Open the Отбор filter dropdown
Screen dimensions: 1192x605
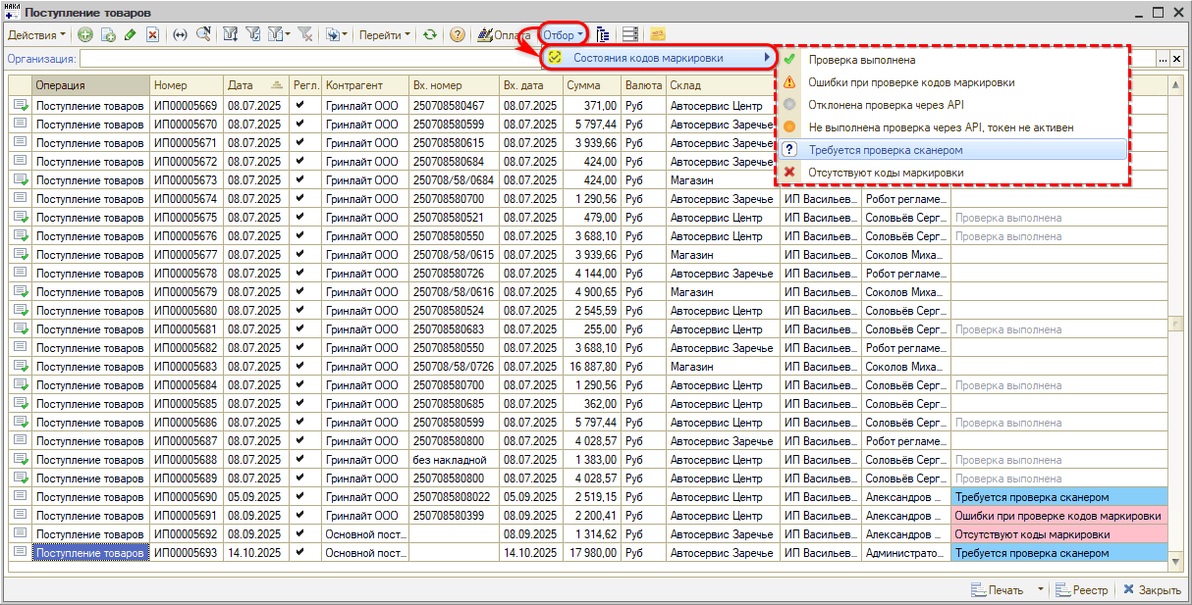pyautogui.click(x=564, y=35)
